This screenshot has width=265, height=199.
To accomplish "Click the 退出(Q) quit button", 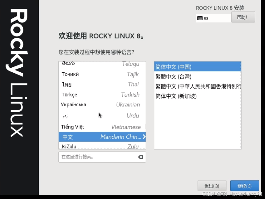I will [x=212, y=186].
